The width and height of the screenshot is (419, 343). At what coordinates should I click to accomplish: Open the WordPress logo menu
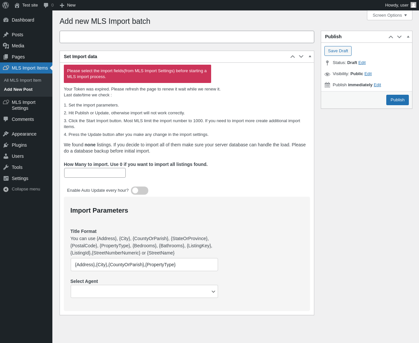point(6,5)
